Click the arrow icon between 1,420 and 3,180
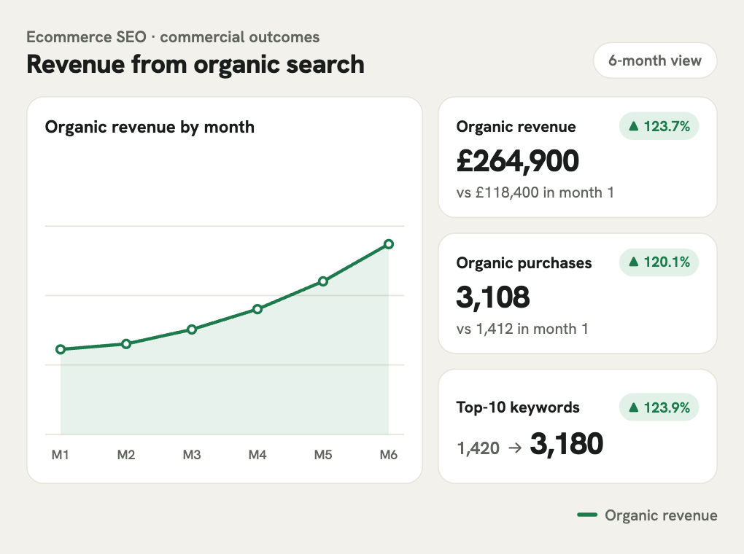 (515, 448)
